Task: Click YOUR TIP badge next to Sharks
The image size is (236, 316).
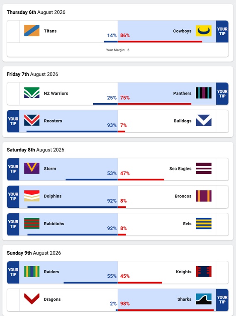Action: point(222,300)
